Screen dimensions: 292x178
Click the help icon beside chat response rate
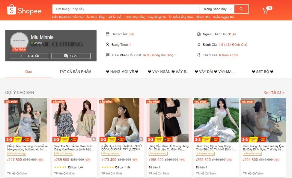(175, 55)
